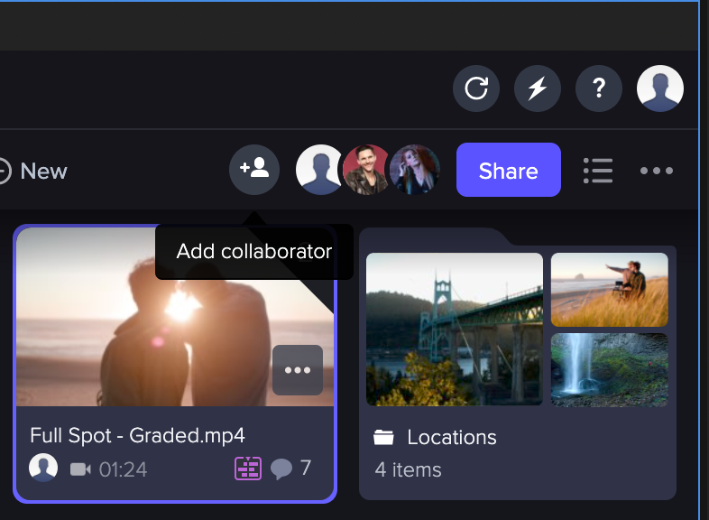
Task: Open the Locations folder bridge thumbnail
Action: pyautogui.click(x=455, y=329)
